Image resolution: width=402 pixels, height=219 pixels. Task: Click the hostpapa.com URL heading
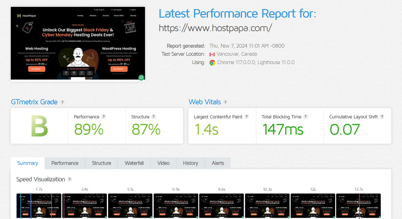(x=215, y=28)
